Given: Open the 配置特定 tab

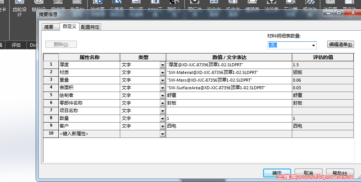Looking at the screenshot, I should [90, 27].
